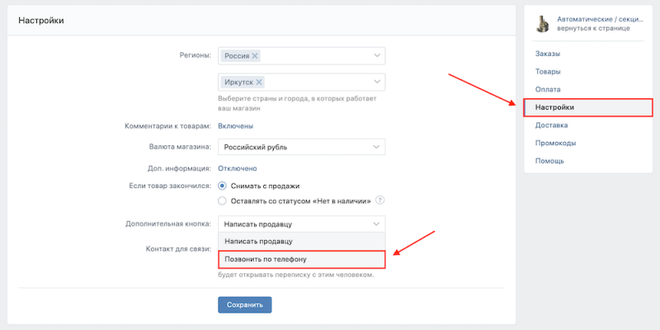Open the Заказы section

[548, 54]
